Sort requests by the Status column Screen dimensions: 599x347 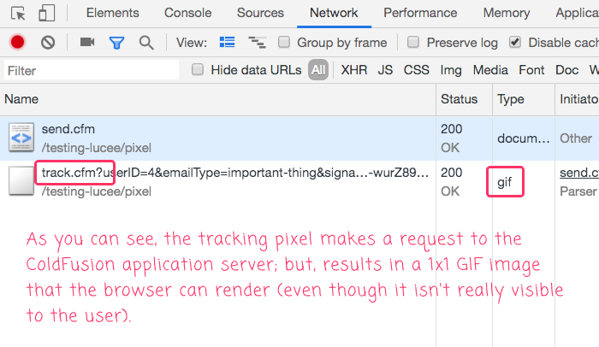click(x=460, y=99)
